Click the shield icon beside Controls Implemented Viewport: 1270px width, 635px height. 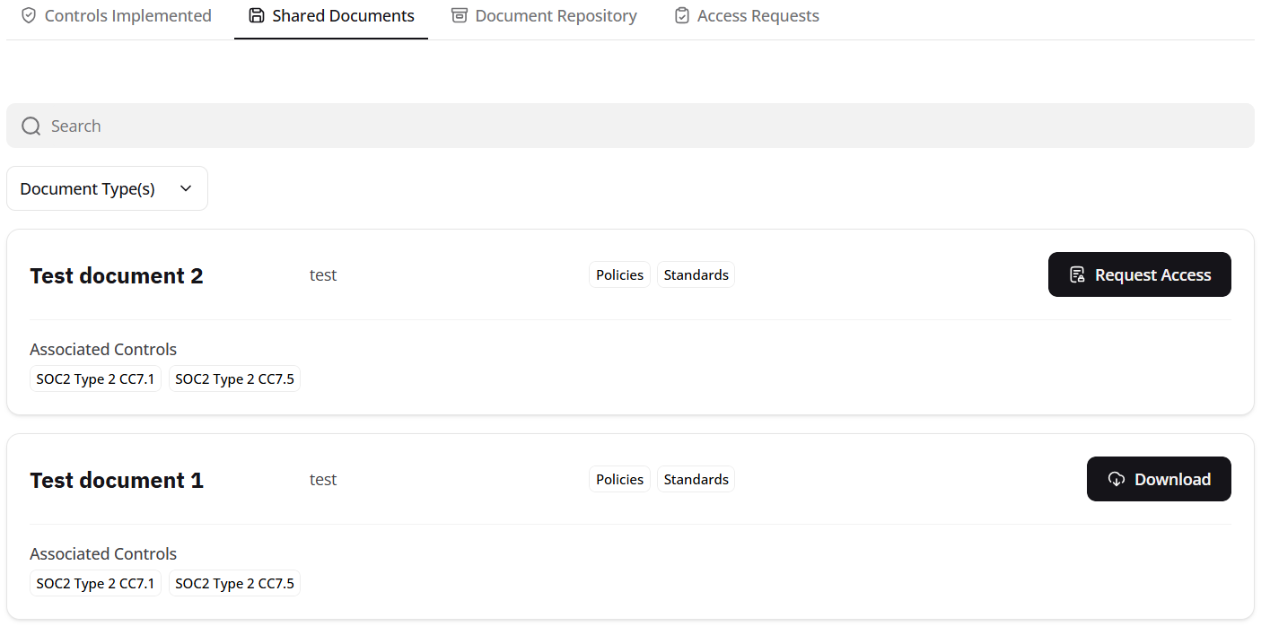click(29, 16)
